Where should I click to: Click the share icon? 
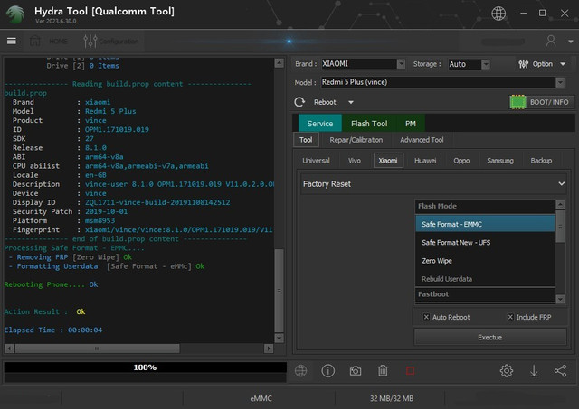point(561,371)
